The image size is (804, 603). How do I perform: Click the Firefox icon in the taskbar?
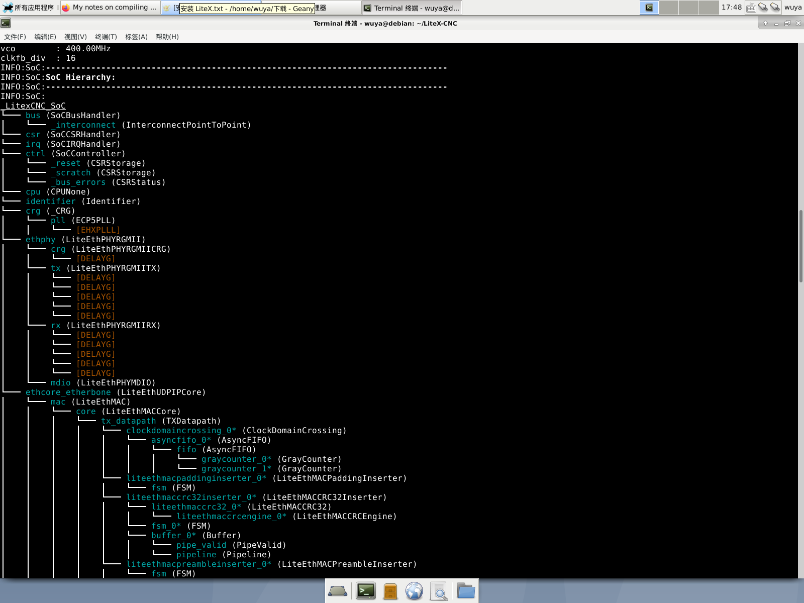pyautogui.click(x=65, y=8)
